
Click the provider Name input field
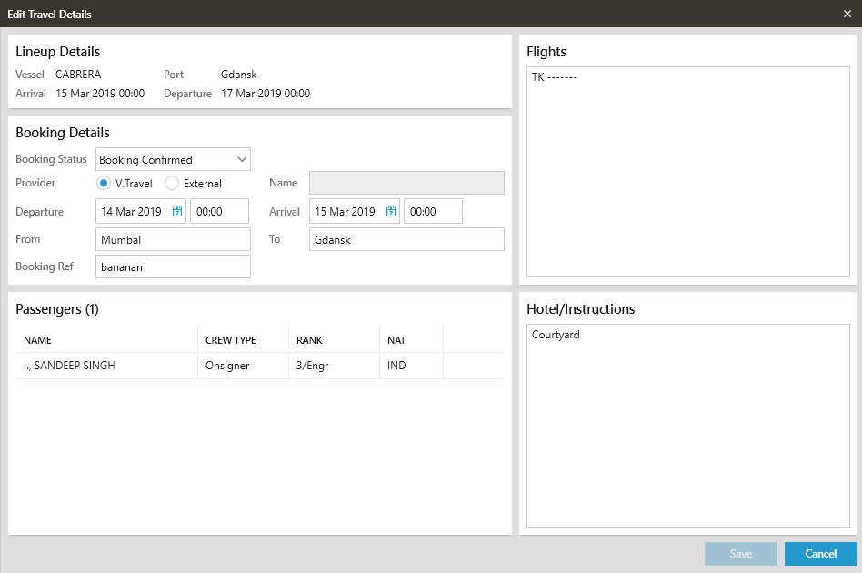point(406,184)
